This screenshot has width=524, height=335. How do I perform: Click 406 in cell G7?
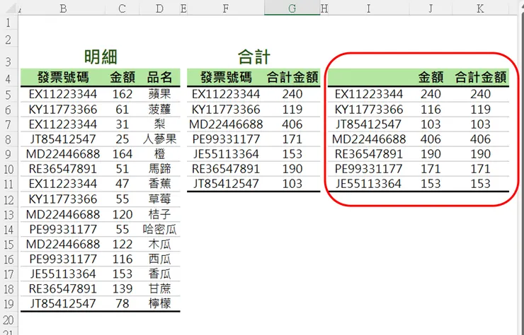pyautogui.click(x=292, y=124)
